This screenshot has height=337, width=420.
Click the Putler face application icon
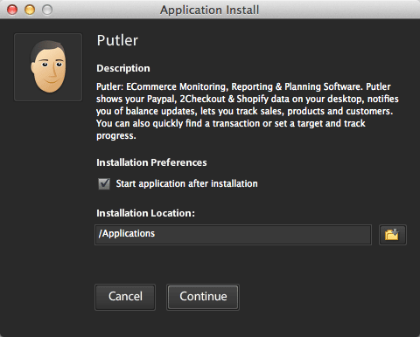coord(48,67)
